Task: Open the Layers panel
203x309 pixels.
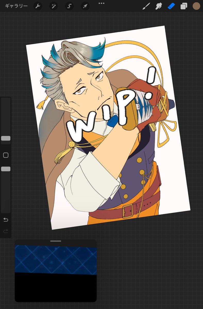Action: (x=184, y=6)
